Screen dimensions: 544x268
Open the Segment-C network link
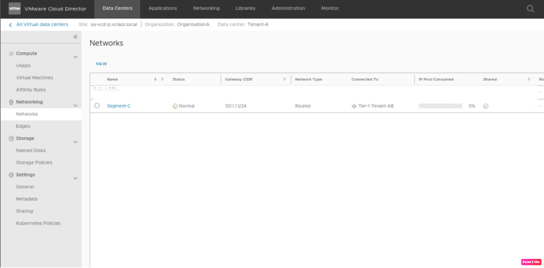(118, 106)
